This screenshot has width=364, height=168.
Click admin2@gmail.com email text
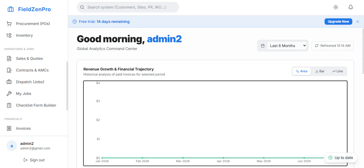[x=35, y=148]
